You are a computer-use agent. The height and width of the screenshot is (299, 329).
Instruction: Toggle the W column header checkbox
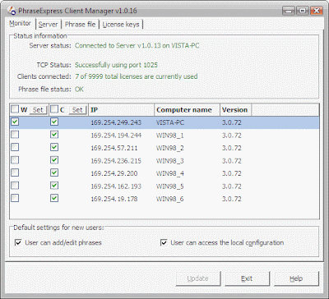tap(15, 109)
